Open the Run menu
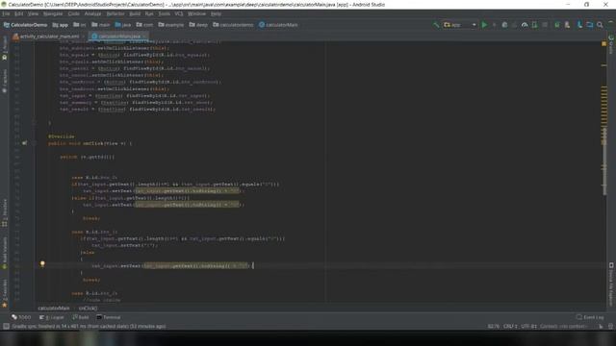 (149, 13)
